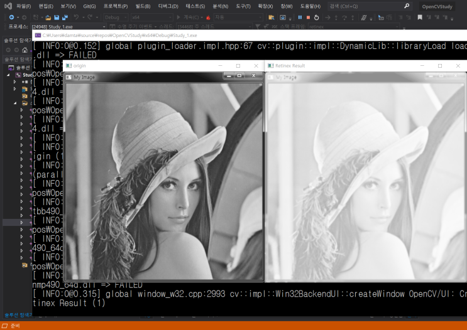The height and width of the screenshot is (330, 467).
Task: Click the 솔루션 root node in the tree
Action: 19,68
